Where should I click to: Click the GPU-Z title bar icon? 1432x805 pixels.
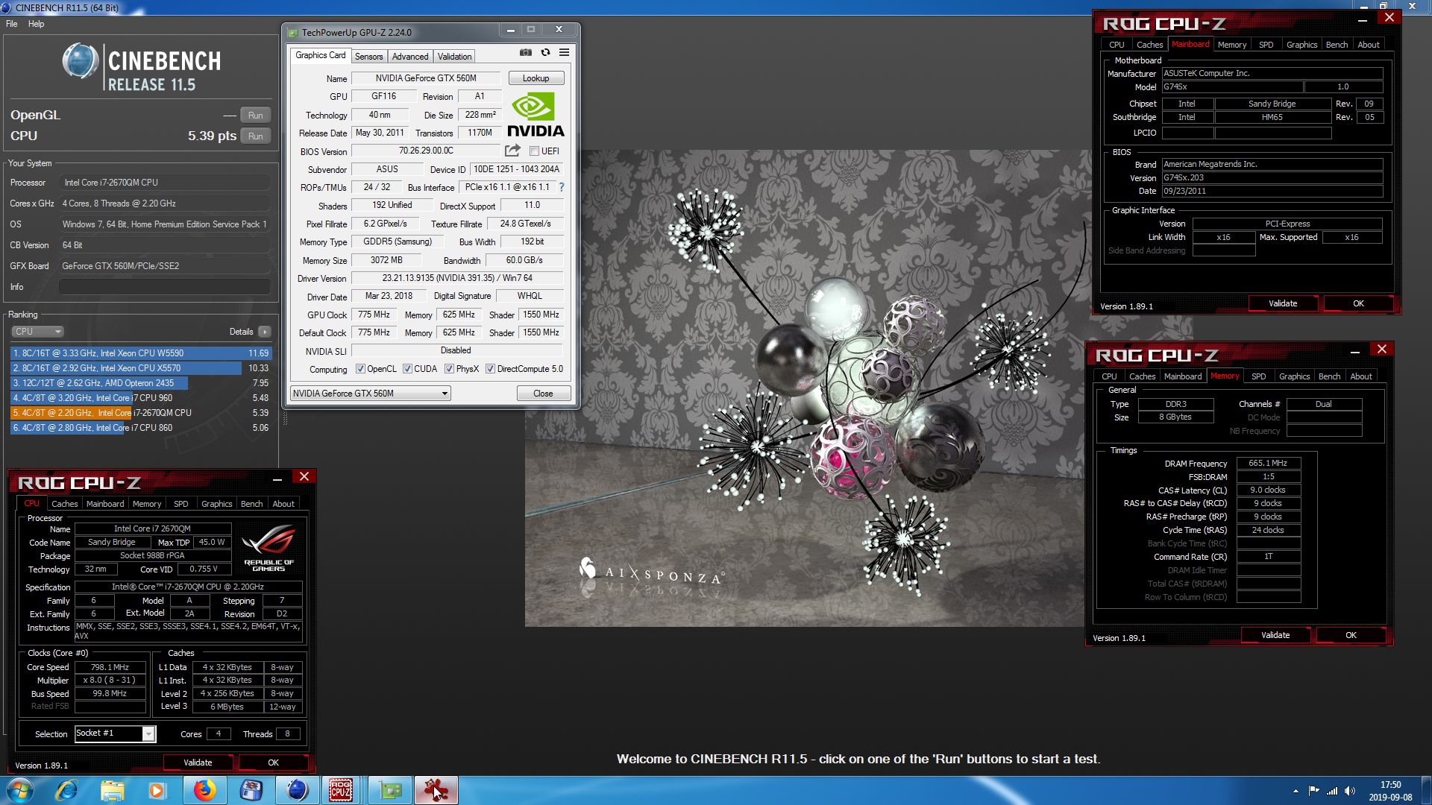pos(293,32)
